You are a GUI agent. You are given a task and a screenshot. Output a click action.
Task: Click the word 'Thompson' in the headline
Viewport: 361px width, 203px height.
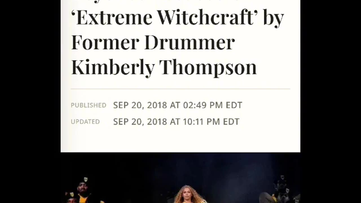click(x=208, y=68)
